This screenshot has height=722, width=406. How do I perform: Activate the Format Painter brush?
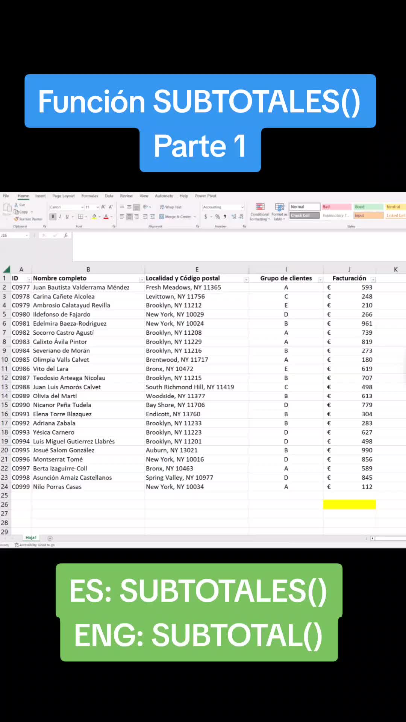pos(17,219)
